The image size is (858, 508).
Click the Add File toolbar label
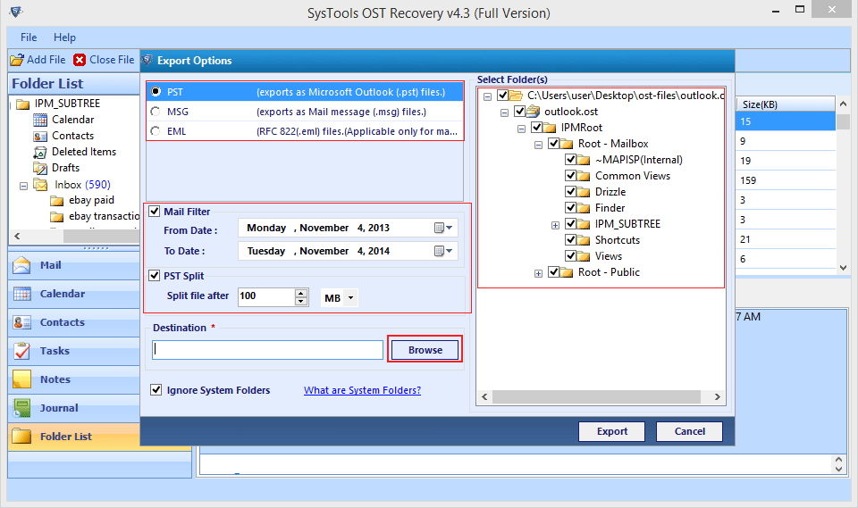tap(46, 60)
